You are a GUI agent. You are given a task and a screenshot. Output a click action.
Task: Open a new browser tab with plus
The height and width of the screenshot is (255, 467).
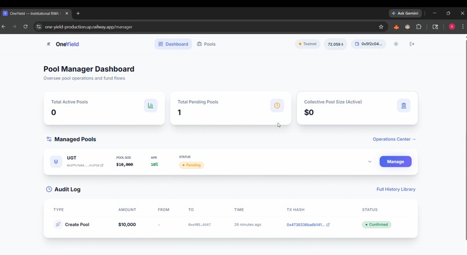click(x=78, y=13)
